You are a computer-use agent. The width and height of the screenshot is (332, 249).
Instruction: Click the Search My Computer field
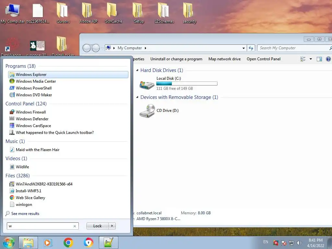pos(293,48)
